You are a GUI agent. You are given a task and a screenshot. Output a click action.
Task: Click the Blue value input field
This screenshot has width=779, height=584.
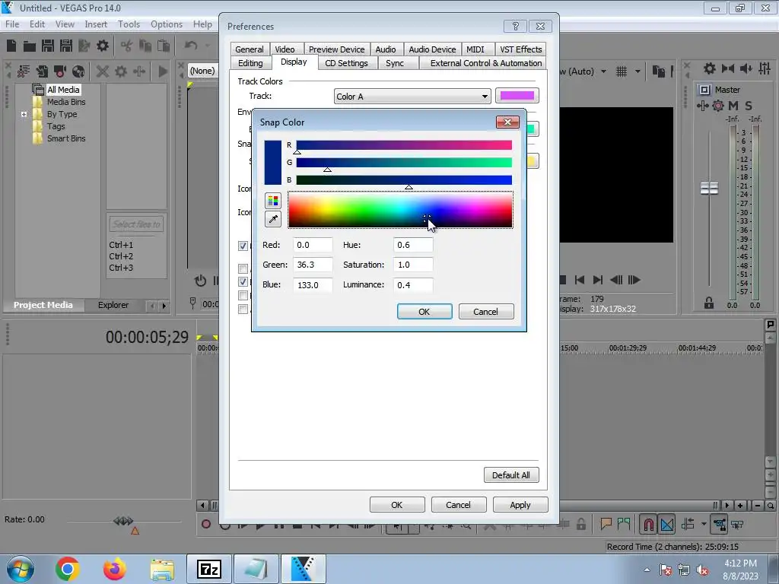313,285
